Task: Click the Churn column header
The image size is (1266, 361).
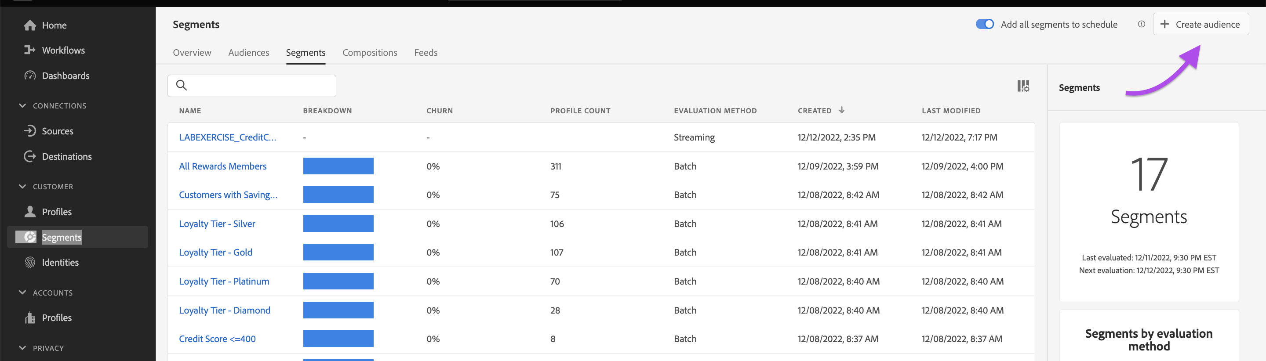Action: [440, 111]
